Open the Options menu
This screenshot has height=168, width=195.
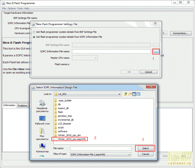pos(12,8)
